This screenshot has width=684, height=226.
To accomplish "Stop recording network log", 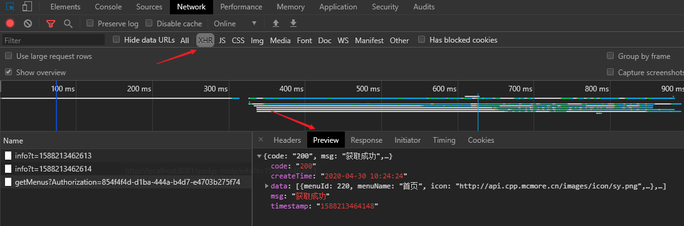I will tap(10, 24).
